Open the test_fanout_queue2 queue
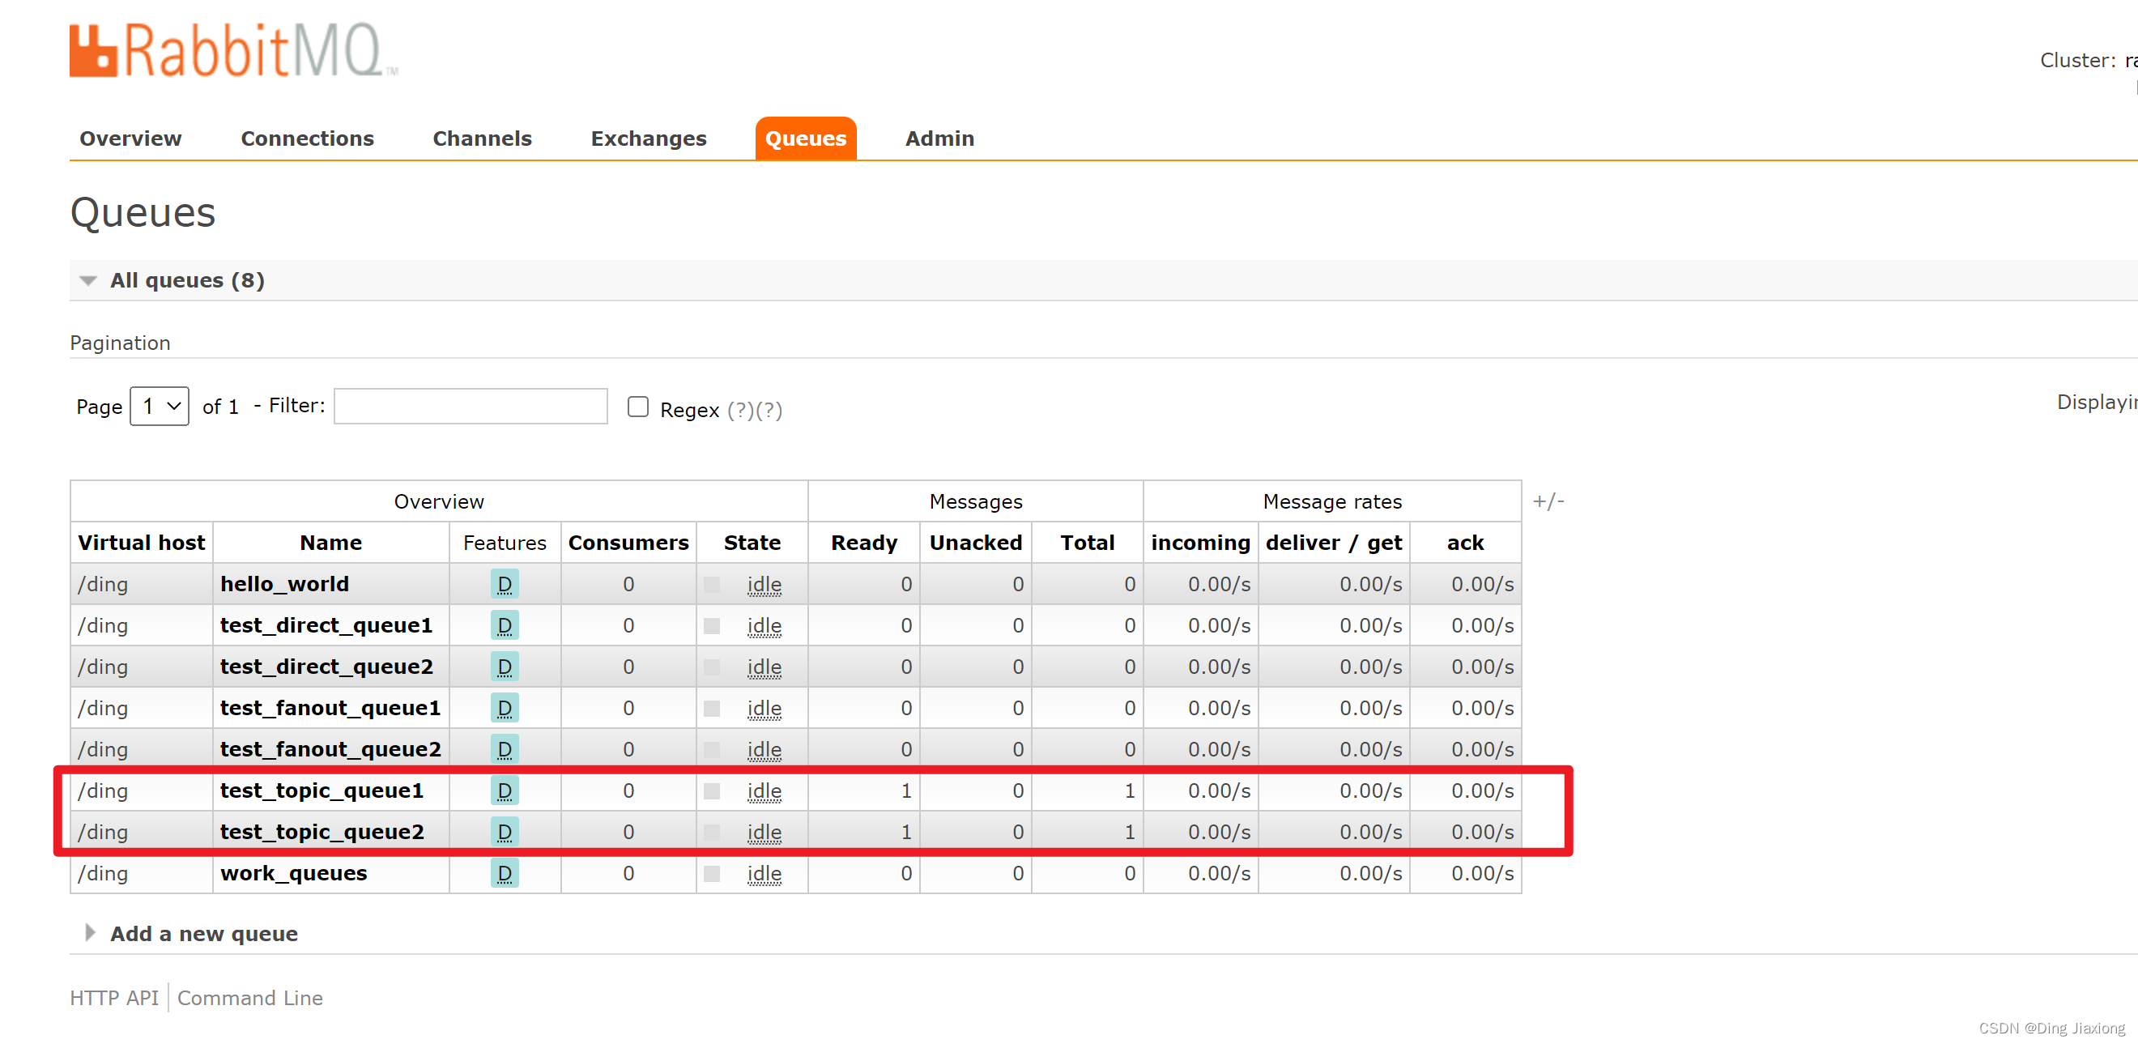 [x=330, y=750]
